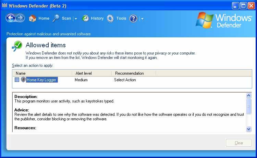Image resolution: width=257 pixels, height=158 pixels.
Task: Open the Home house icon
Action: point(32,19)
